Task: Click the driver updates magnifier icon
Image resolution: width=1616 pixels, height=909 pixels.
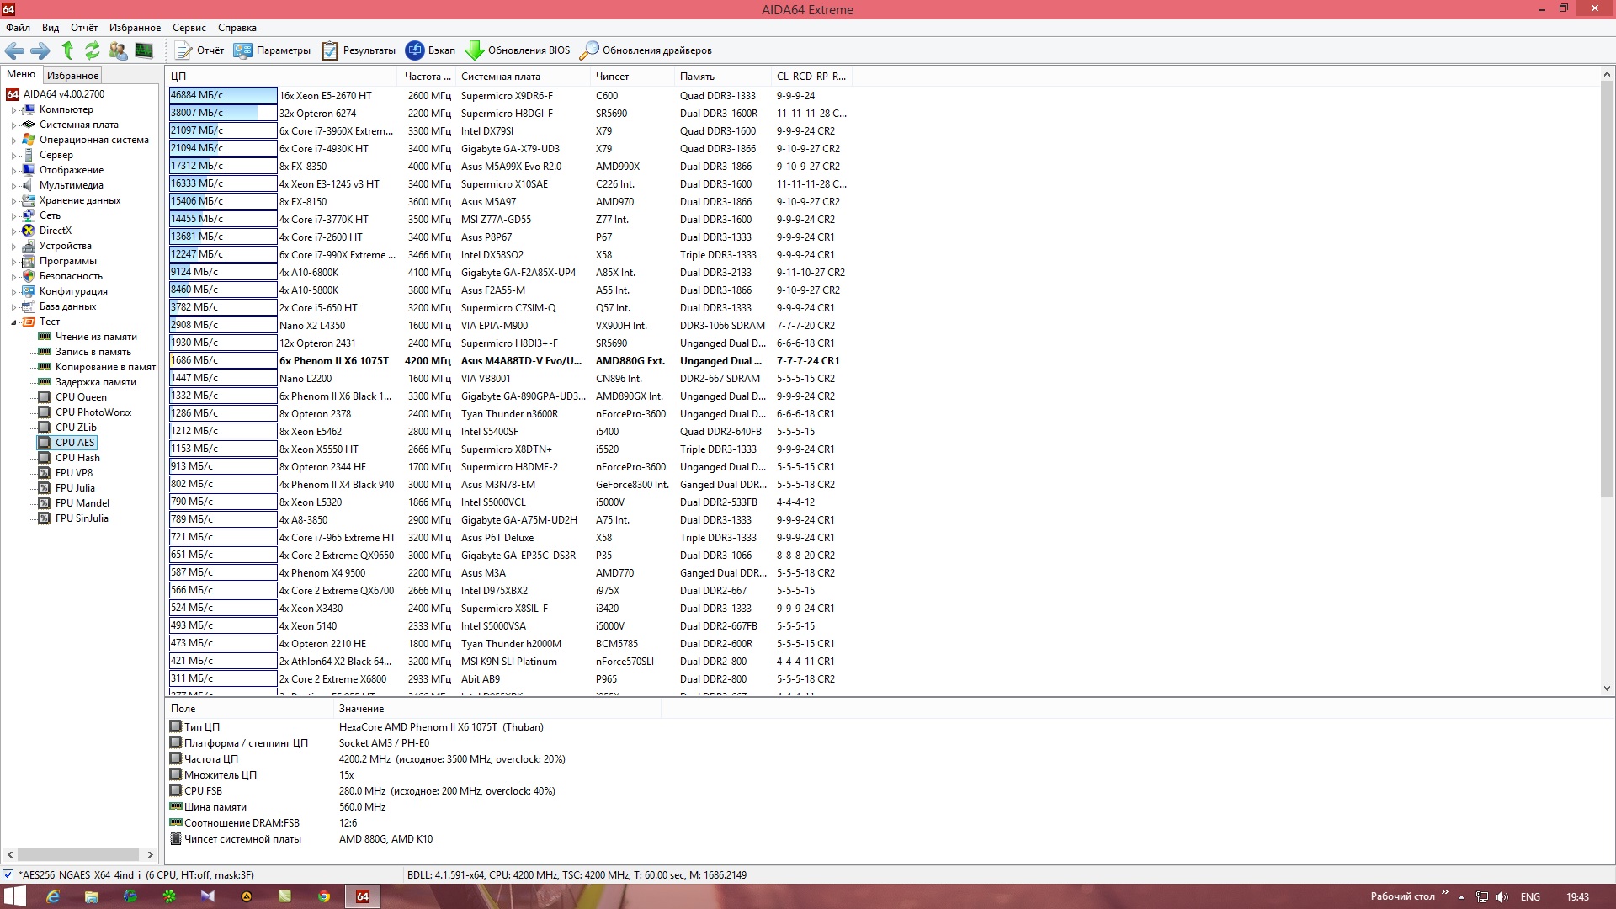Action: 589,50
